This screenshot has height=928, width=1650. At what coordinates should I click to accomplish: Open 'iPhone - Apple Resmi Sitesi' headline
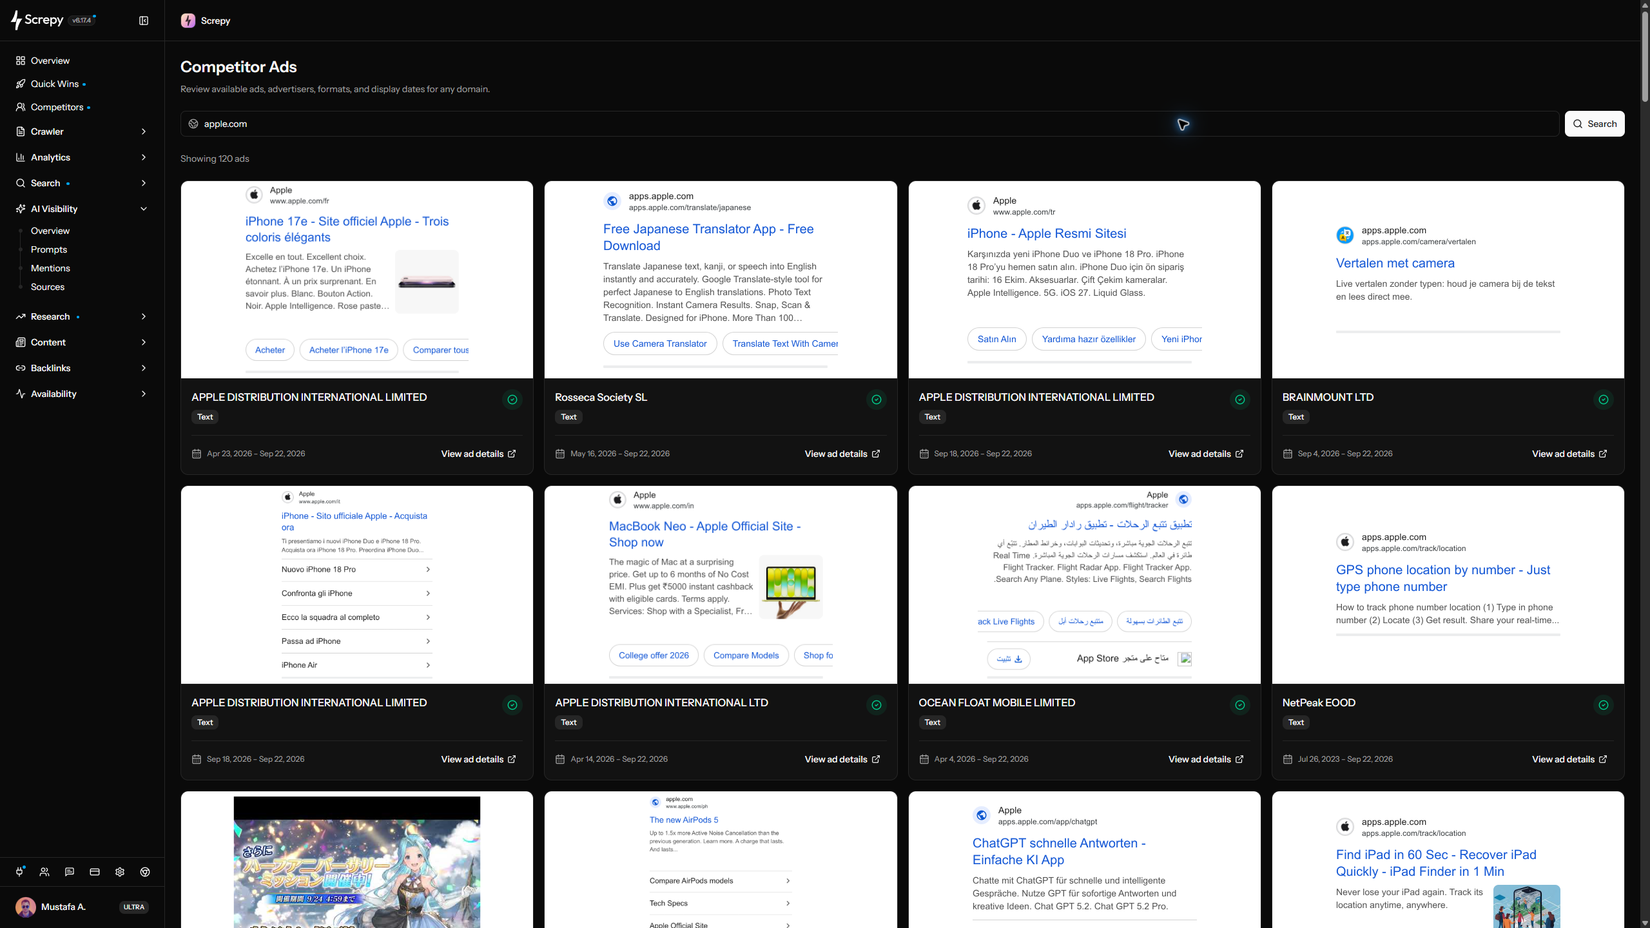point(1046,233)
